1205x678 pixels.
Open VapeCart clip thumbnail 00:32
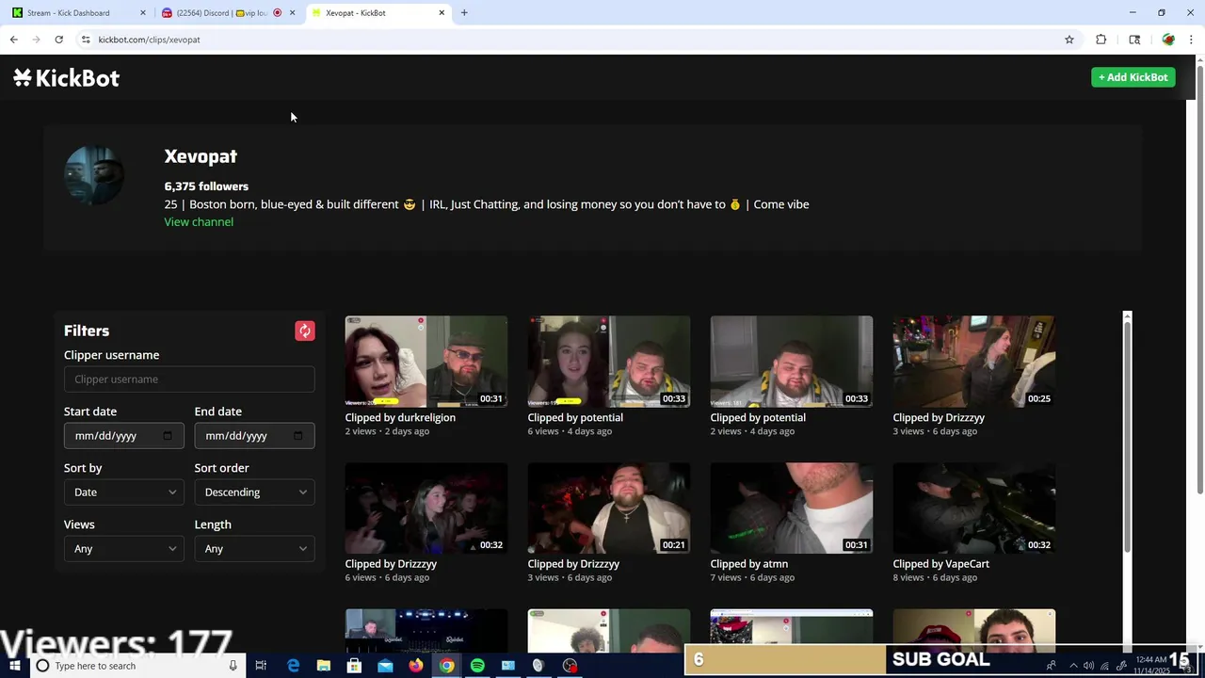tap(974, 508)
